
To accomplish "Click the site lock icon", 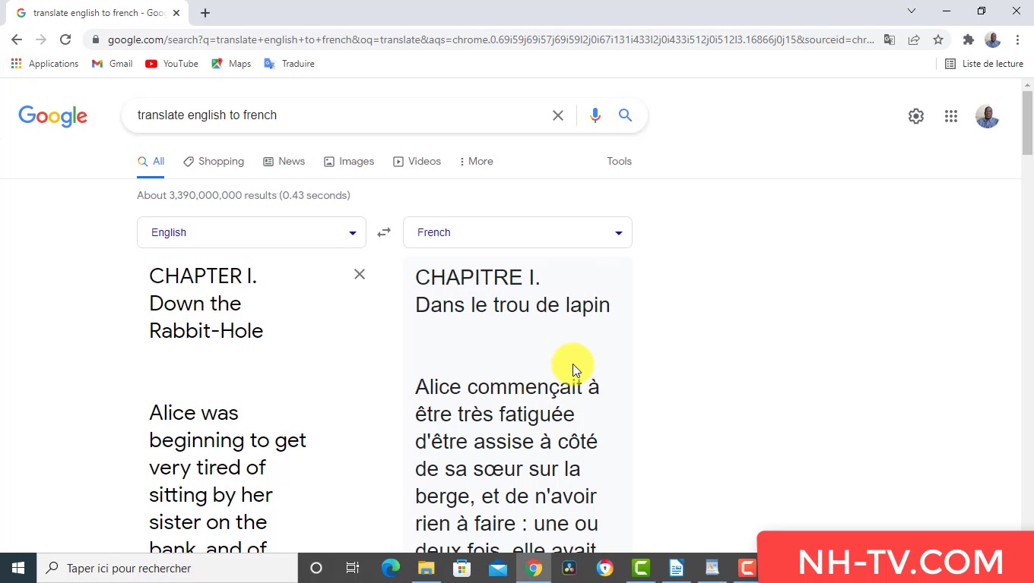I will coord(94,39).
